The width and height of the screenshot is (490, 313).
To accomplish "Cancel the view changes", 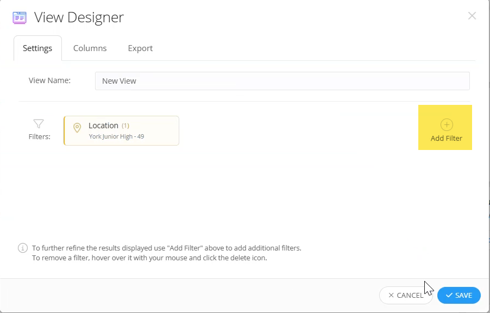I will [406, 295].
